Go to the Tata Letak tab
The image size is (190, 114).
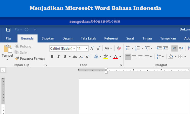[88, 38]
